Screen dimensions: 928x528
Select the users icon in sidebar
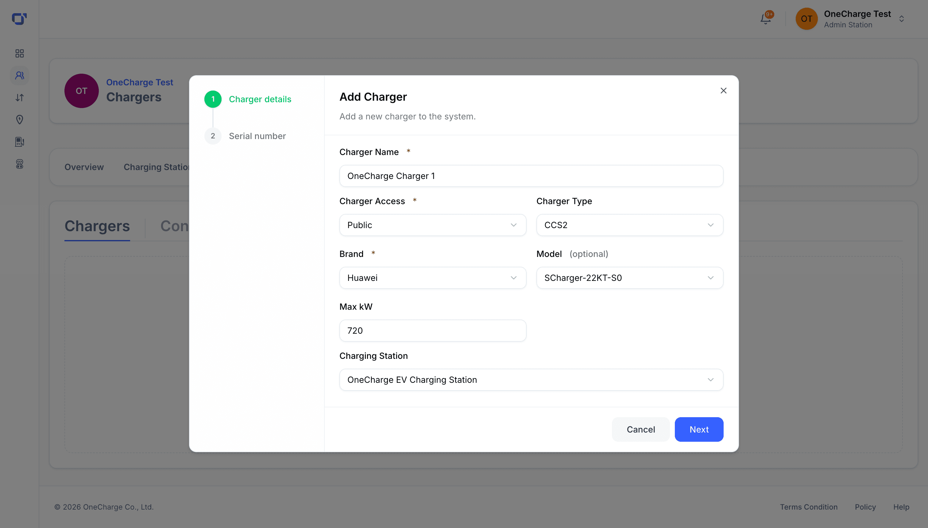coord(20,76)
